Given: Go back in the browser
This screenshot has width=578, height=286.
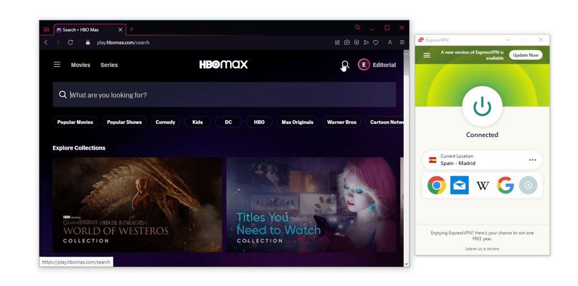Looking at the screenshot, I should coord(46,42).
